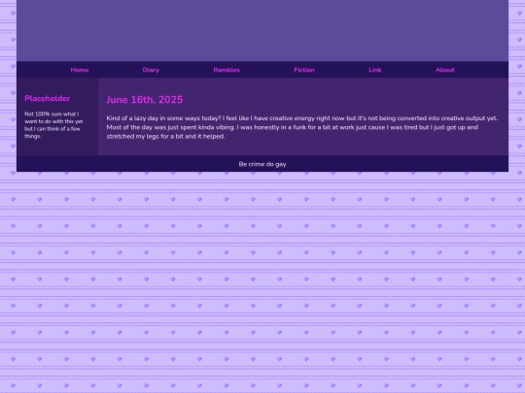Click the 'Be crime do gay' footer text
Viewport: 525px width, 393px height.
pos(262,164)
